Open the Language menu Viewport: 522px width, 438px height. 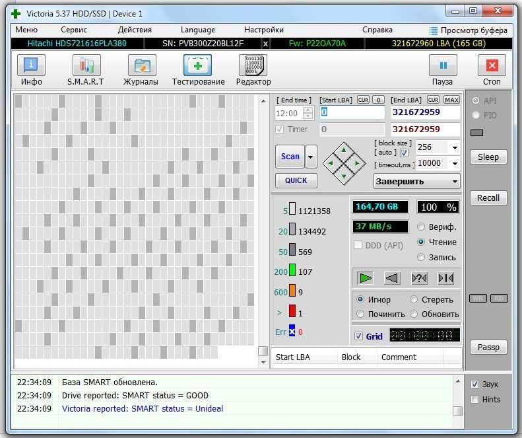(198, 30)
